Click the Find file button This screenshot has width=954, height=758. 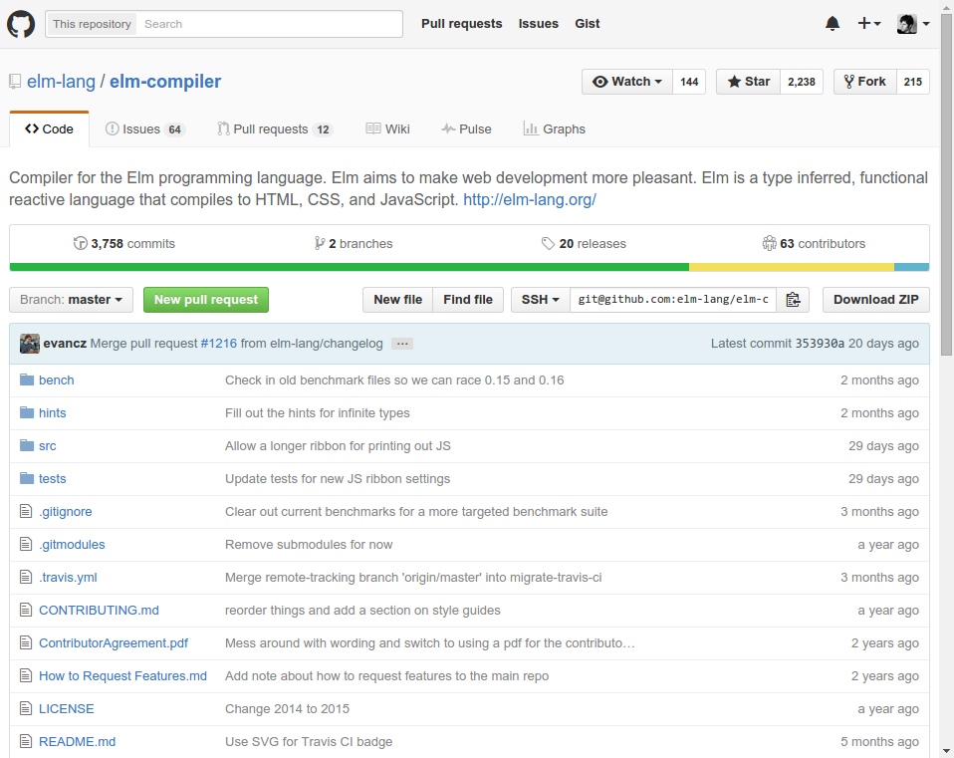coord(468,300)
